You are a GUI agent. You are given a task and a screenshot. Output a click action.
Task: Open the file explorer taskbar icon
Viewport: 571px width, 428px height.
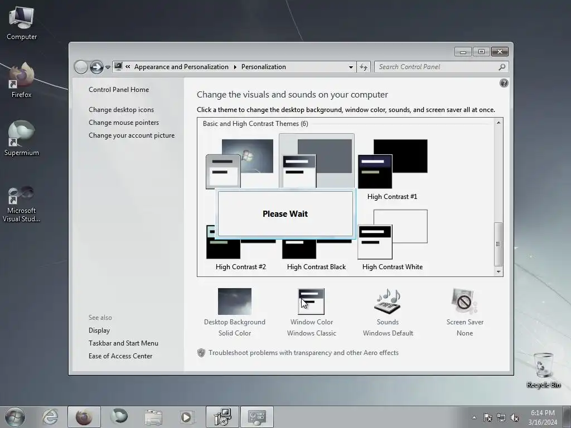point(153,417)
